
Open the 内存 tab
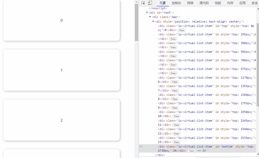(x=230, y=3)
